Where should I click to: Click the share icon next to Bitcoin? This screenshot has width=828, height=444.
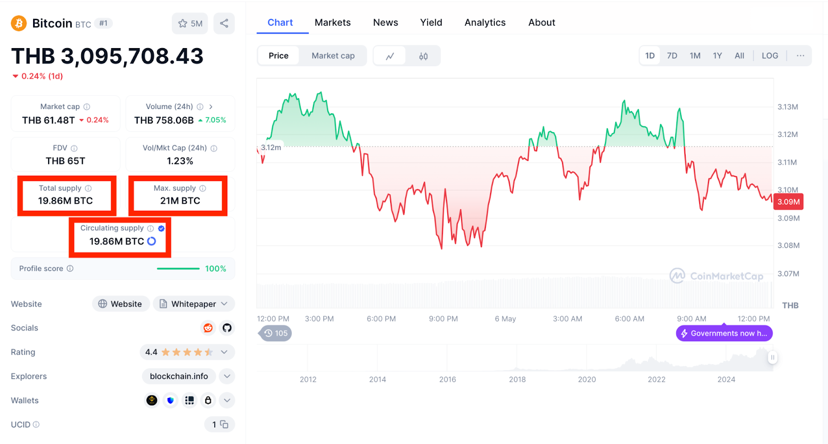coord(224,23)
